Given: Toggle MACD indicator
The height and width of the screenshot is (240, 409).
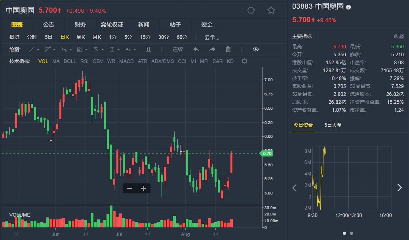Looking at the screenshot, I should (x=126, y=61).
